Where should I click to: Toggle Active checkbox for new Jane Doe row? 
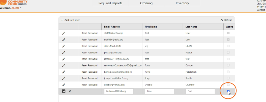pos(228,91)
